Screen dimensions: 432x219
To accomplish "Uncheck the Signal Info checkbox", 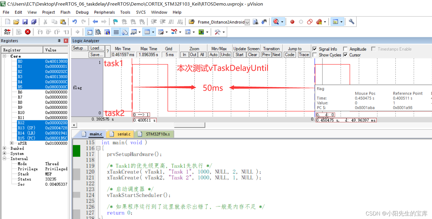I will click(314, 49).
